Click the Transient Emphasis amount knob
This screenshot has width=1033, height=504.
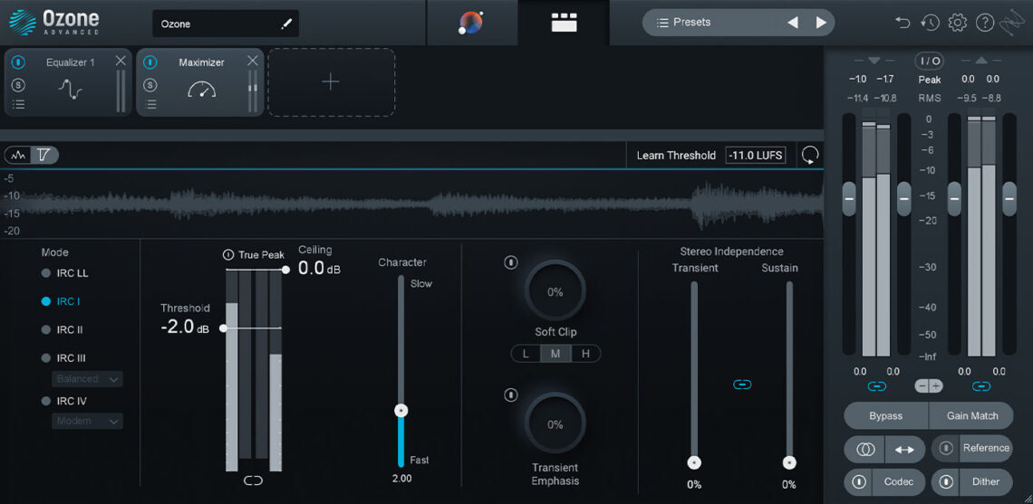point(555,424)
